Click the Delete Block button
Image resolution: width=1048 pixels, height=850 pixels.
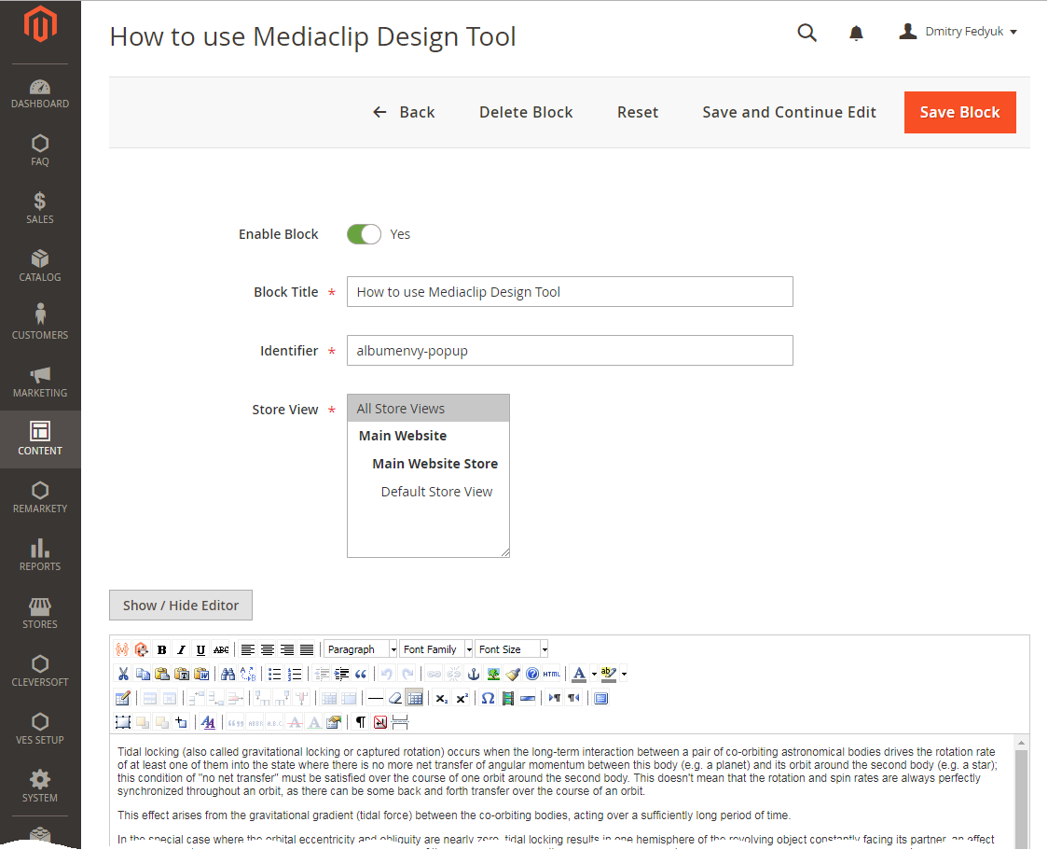click(526, 112)
